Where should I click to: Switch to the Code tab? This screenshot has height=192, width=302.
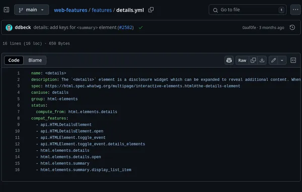click(x=14, y=60)
